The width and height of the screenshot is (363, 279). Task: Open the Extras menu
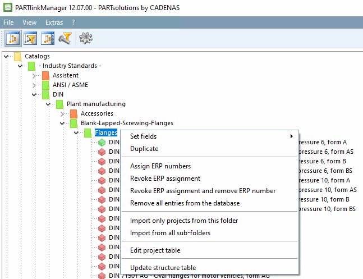(54, 22)
